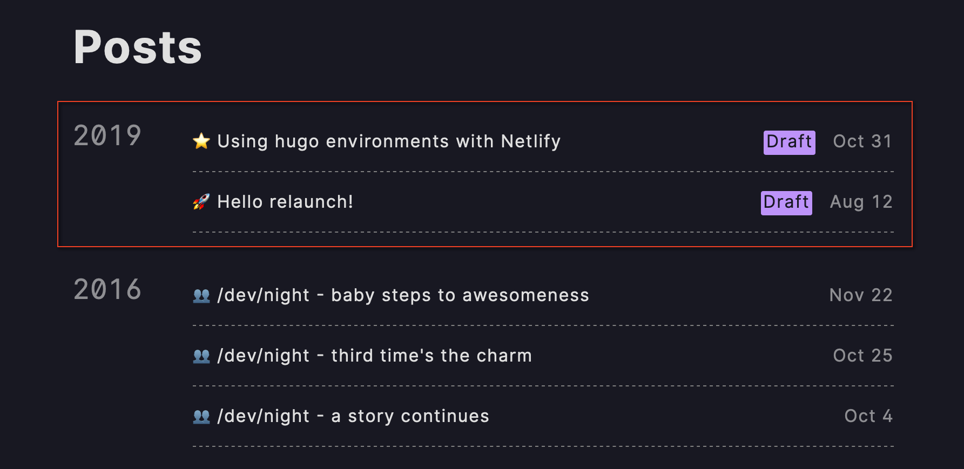Click the Draft badge on the Oct 31 post

789,142
